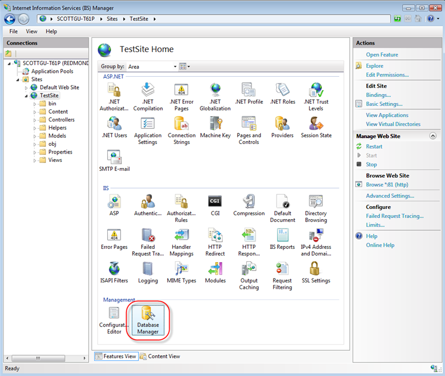Screen dimensions: 445x376
Task: Open the .NET Users feature
Action: click(x=114, y=127)
